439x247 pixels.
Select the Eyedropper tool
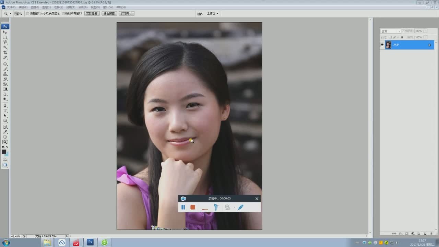point(5,132)
